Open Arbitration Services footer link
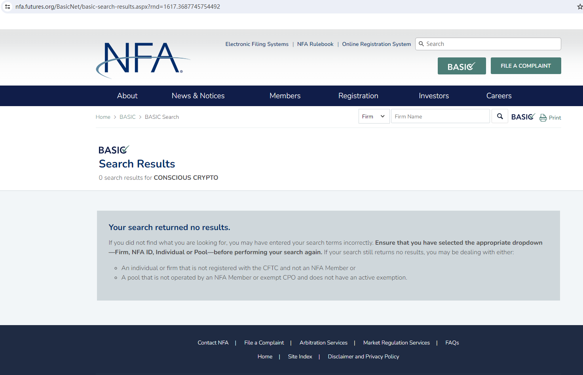The image size is (583, 375). (x=323, y=343)
